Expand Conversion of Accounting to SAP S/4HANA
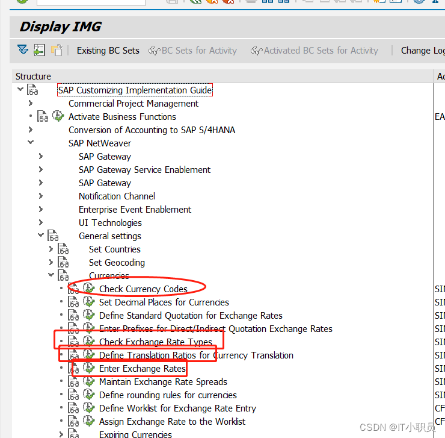This screenshot has height=438, width=445. pos(30,130)
